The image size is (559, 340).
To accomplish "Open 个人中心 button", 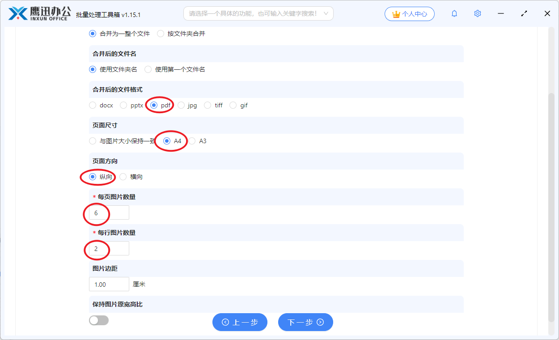I will tap(409, 14).
